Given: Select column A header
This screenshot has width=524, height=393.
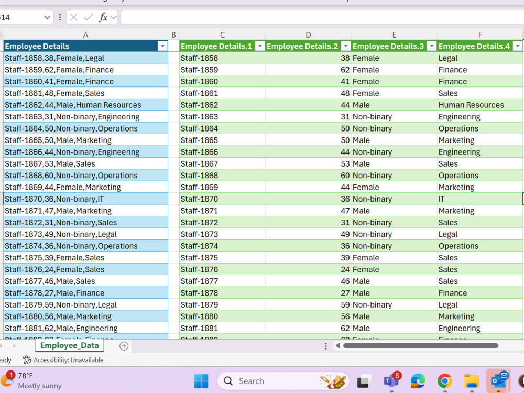Looking at the screenshot, I should (x=85, y=35).
